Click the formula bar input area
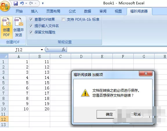The height and width of the screenshot is (131, 167). pyautogui.click(x=117, y=50)
